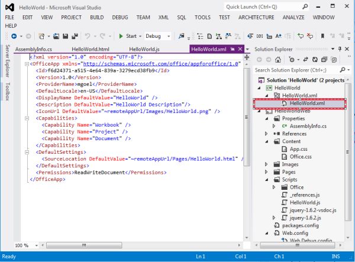Click the editor split window handle icon
This screenshot has width=355, height=262.
pos(247,57)
